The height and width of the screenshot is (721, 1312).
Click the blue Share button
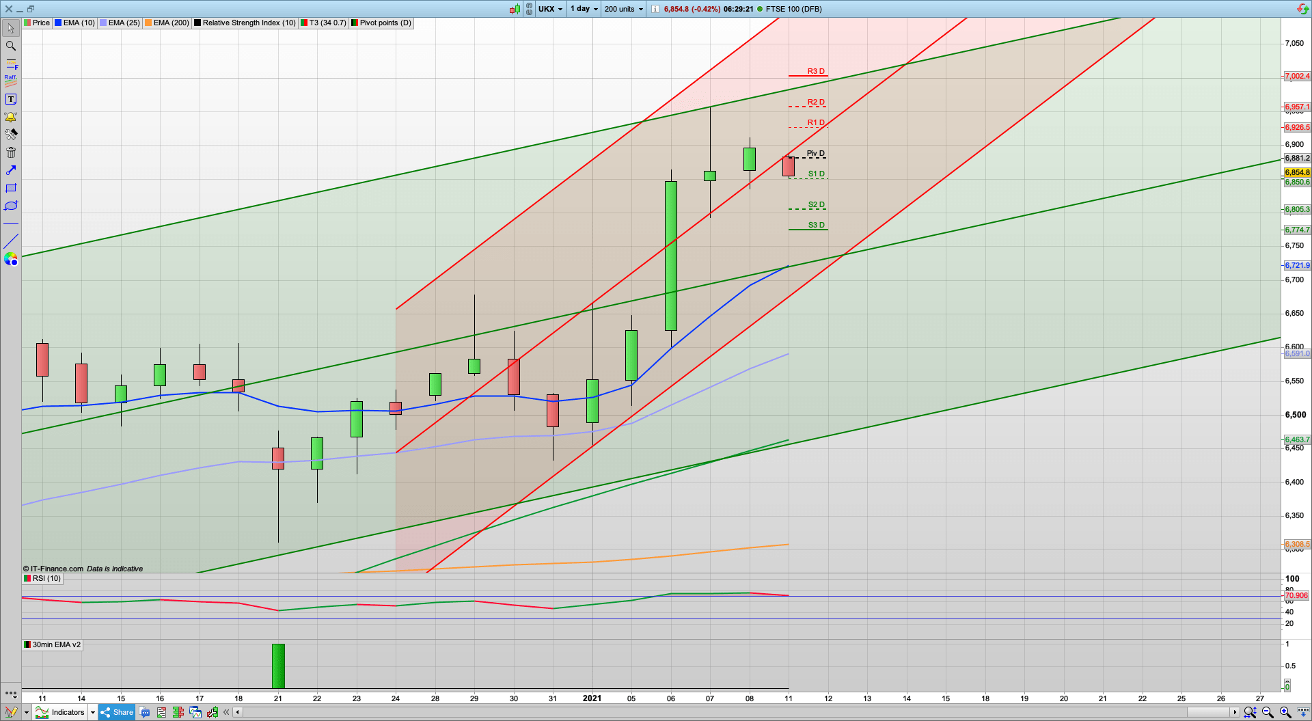pos(116,712)
